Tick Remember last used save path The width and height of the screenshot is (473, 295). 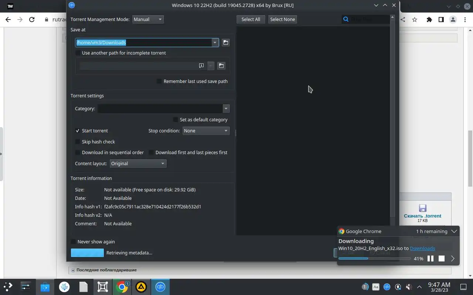159,81
